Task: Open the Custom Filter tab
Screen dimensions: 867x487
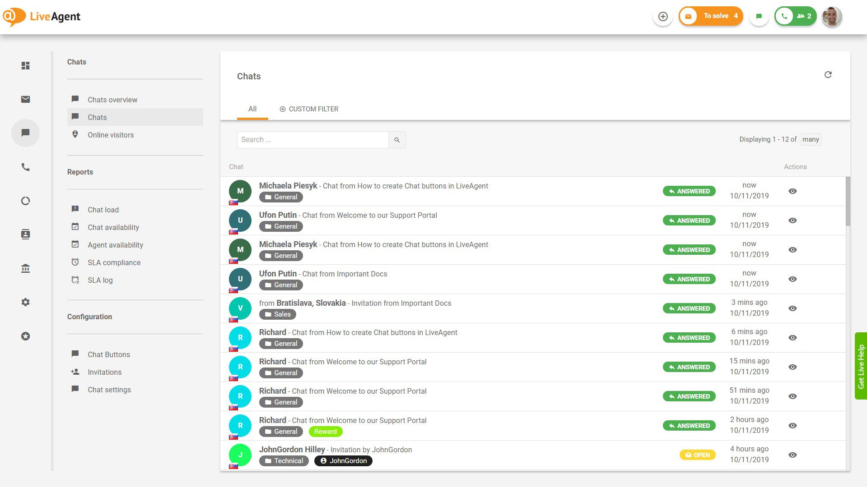Action: pyautogui.click(x=309, y=109)
